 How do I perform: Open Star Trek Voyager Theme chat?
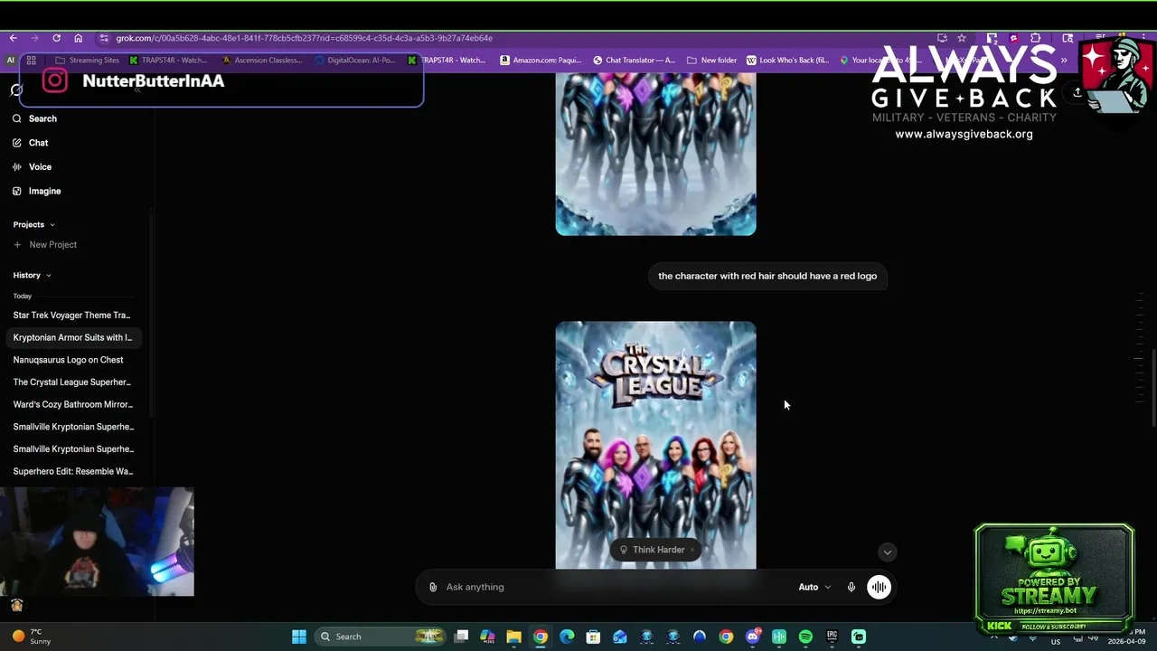[72, 316]
